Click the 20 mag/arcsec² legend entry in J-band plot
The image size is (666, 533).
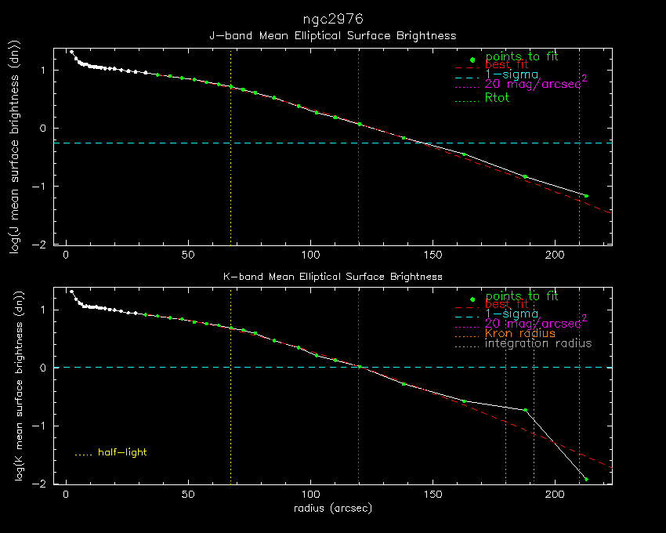click(536, 84)
